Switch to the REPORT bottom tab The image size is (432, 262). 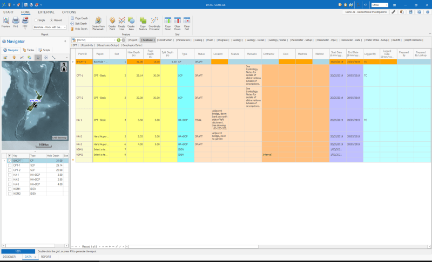tap(46, 257)
